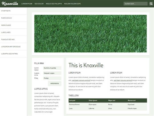Image resolution: width=154 pixels, height=116 pixels.
Task: Open Funque Sed Niq sidebar link
Action: pos(14,40)
